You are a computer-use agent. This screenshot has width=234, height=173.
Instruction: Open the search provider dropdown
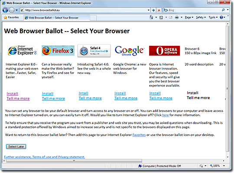pos(228,10)
